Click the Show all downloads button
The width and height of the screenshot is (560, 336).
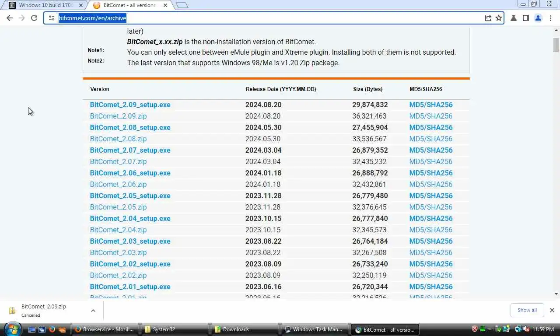point(527,310)
